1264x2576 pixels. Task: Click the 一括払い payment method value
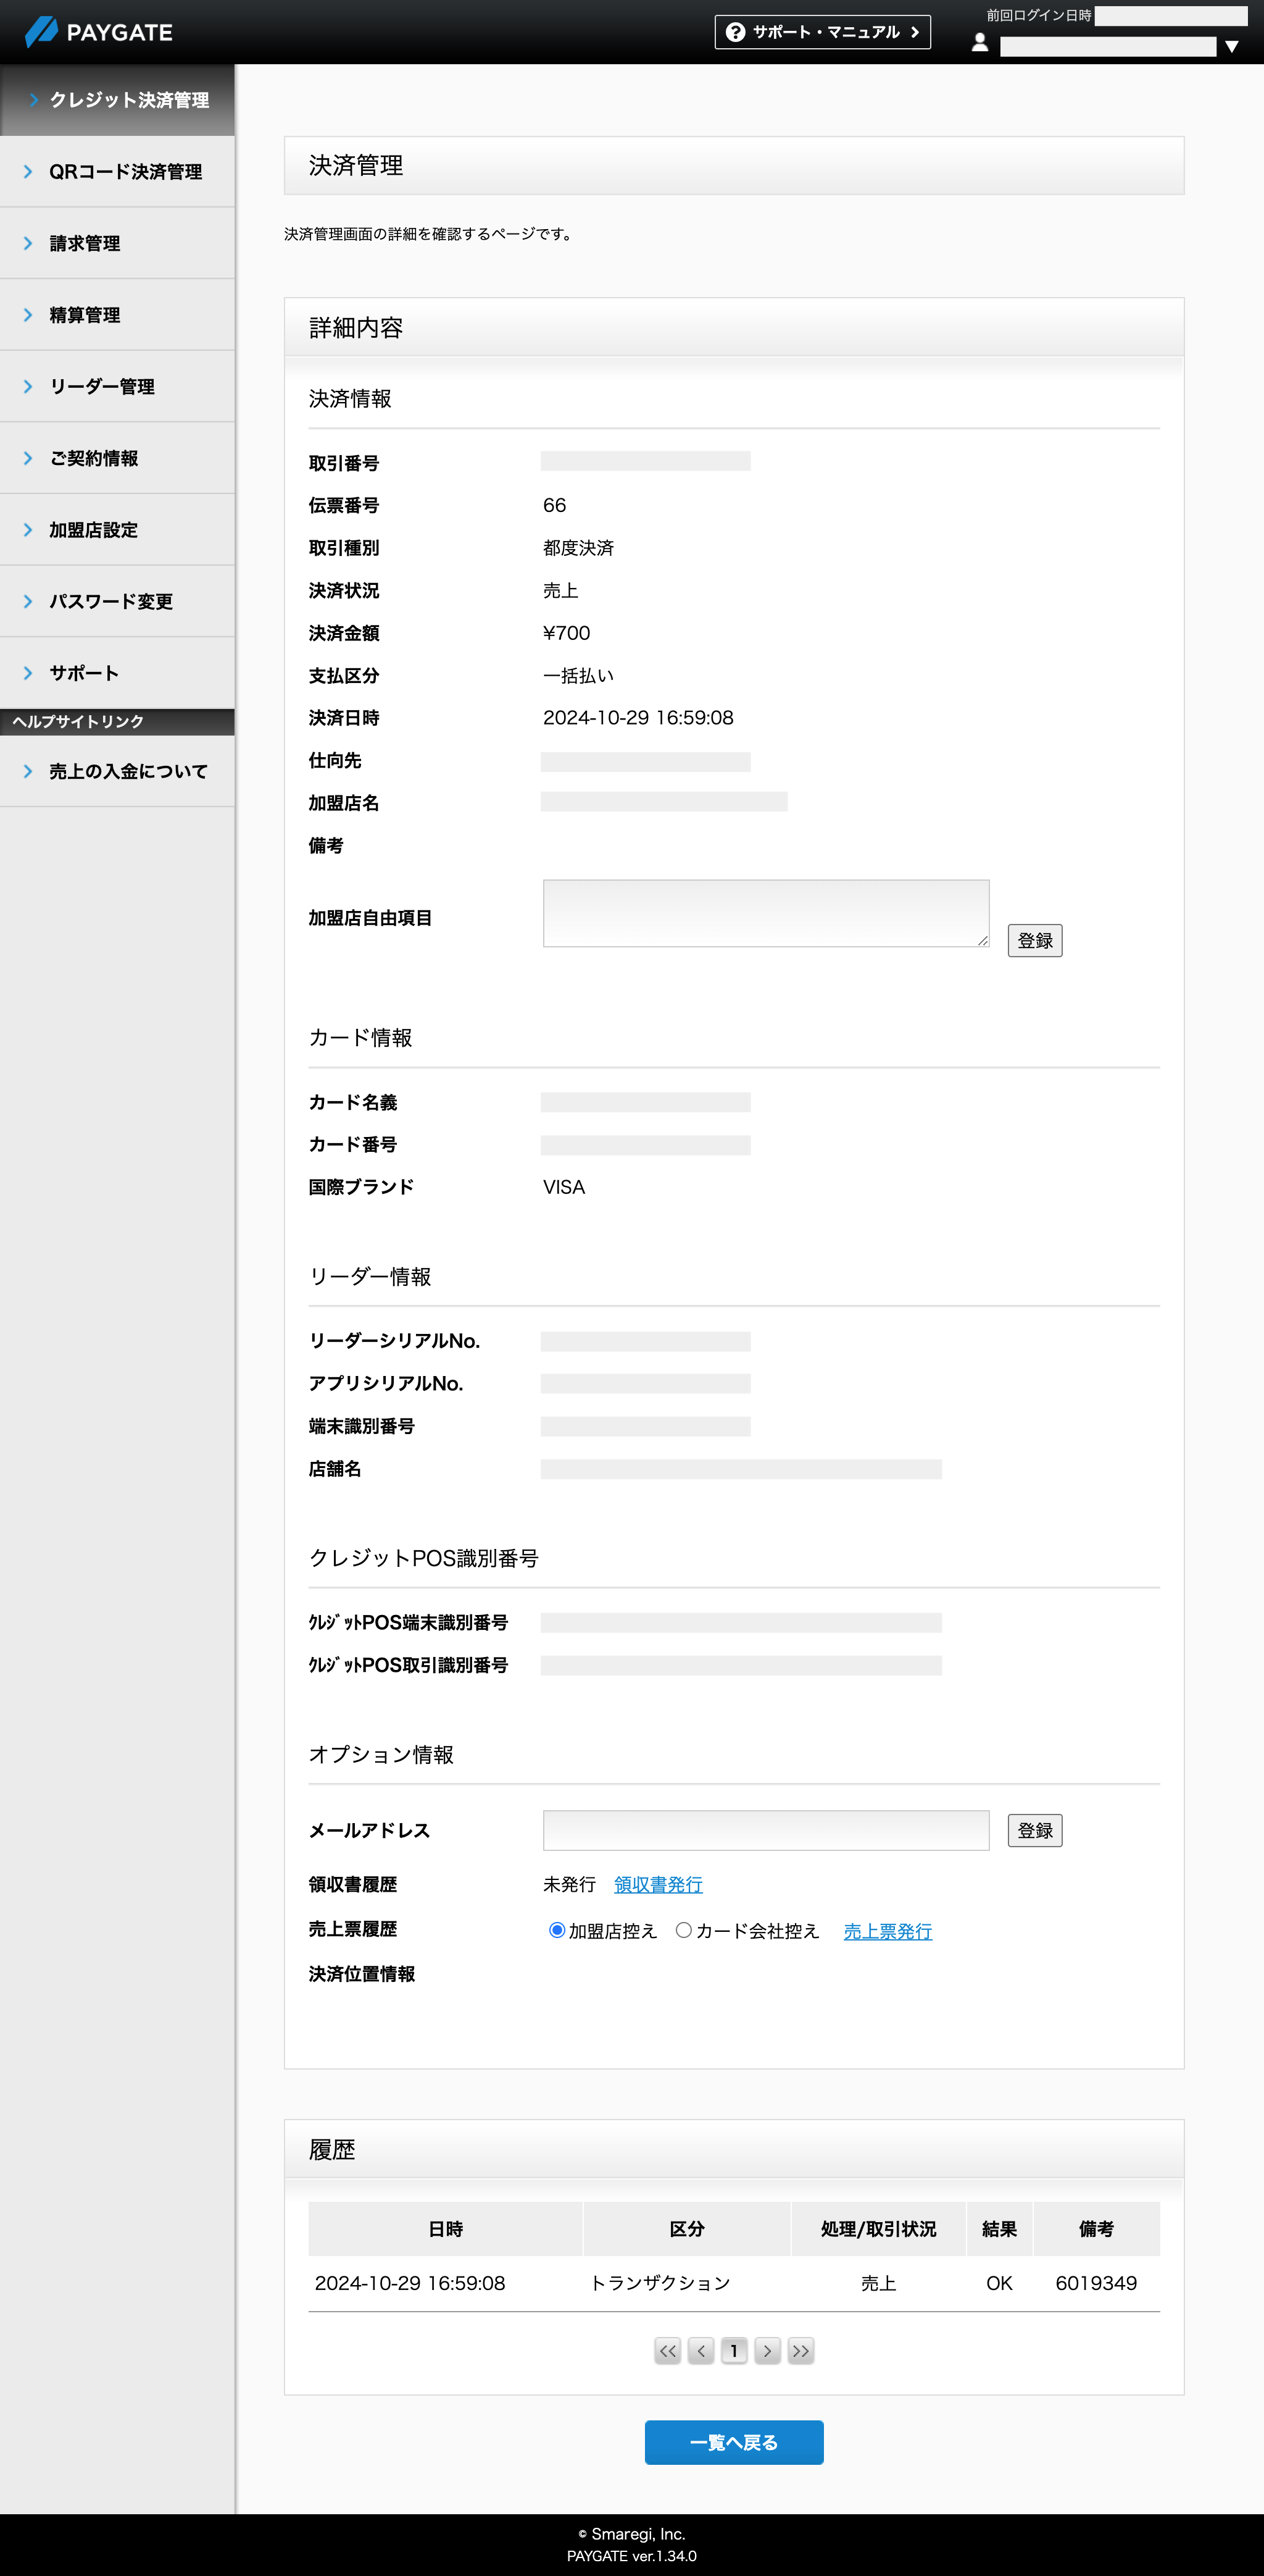tap(578, 676)
